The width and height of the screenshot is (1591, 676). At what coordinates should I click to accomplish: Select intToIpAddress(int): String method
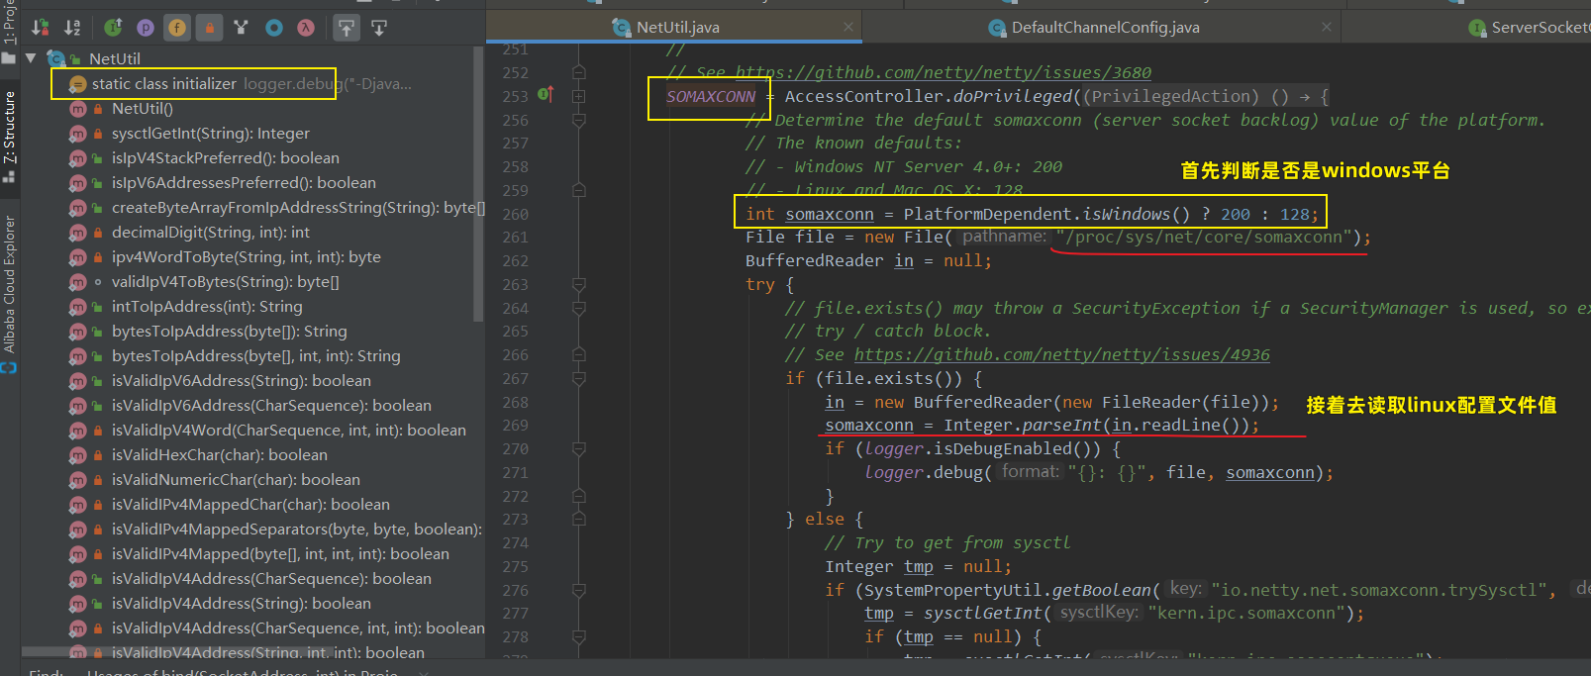pos(207,307)
